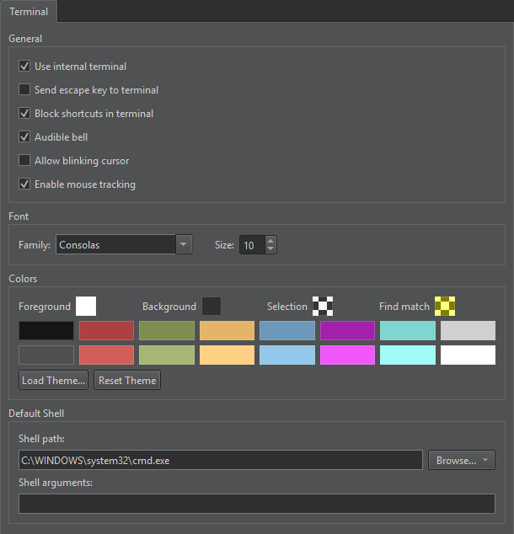Viewport: 514px width, 534px height.
Task: Click the Load Theme... button
Action: pos(54,380)
